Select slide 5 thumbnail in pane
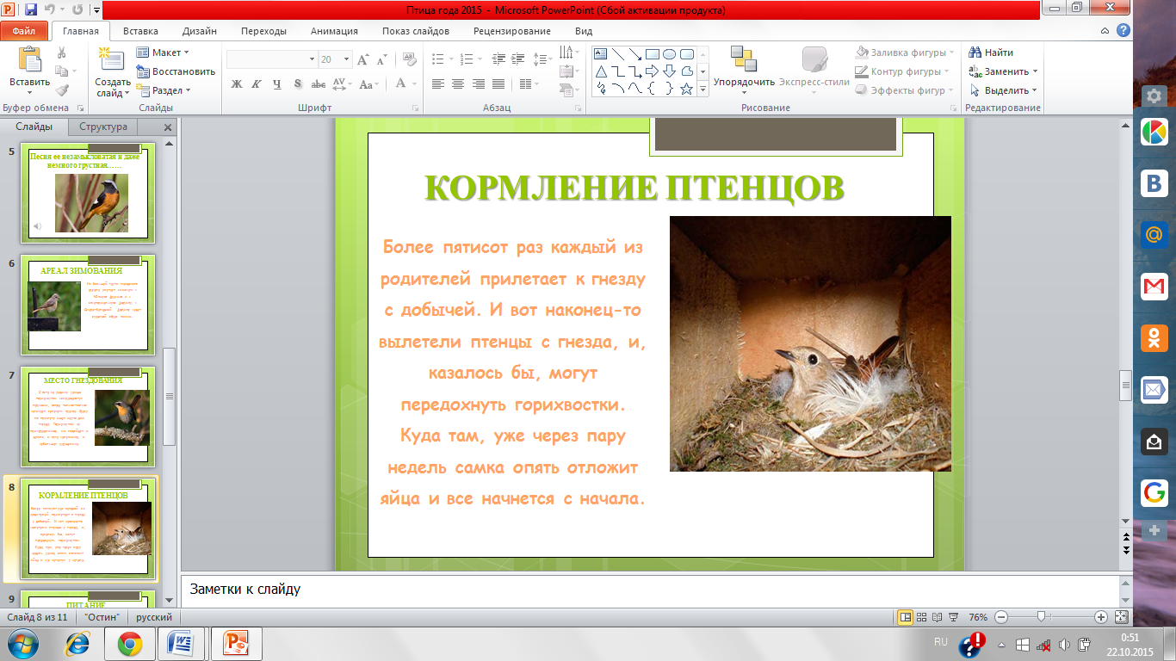1176x661 pixels. pyautogui.click(x=89, y=193)
